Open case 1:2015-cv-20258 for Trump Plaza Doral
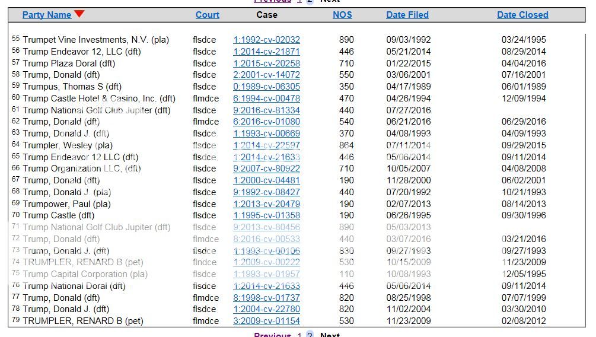596x337 pixels. pyautogui.click(x=266, y=63)
